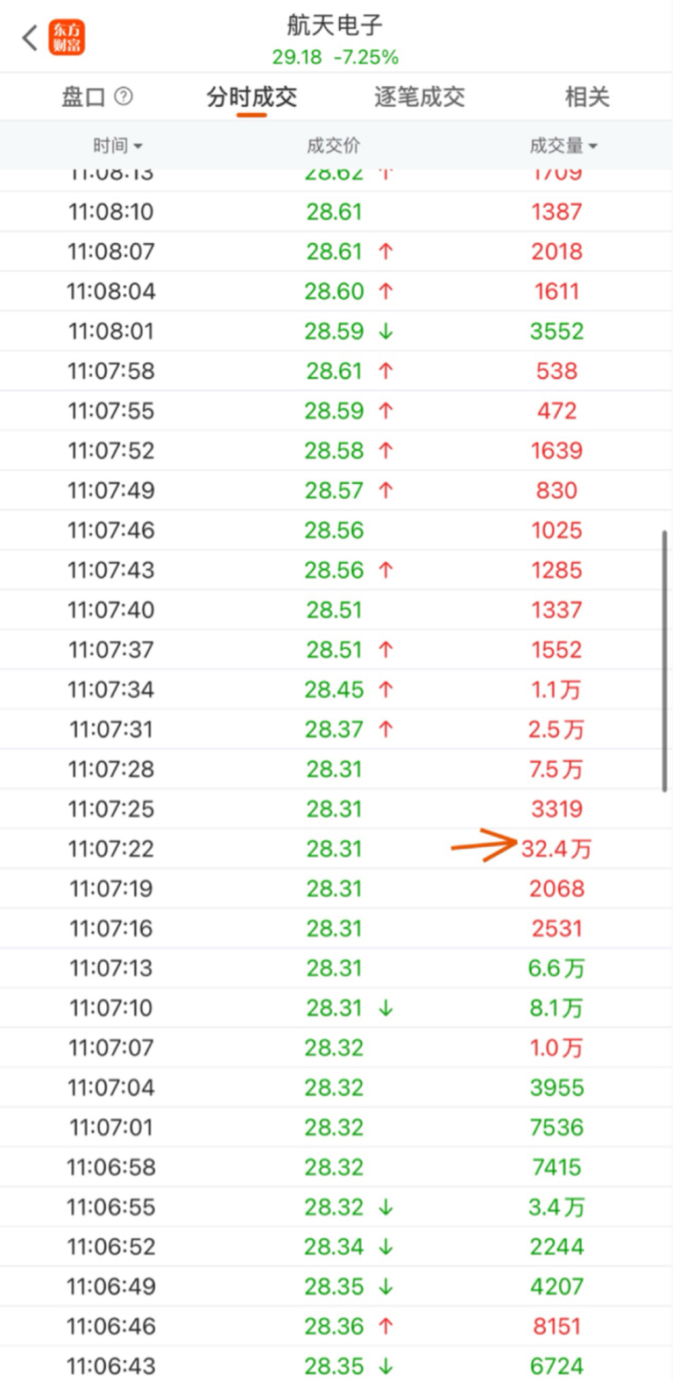Open the 相关 tab
This screenshot has width=673, height=1382.
[x=586, y=96]
